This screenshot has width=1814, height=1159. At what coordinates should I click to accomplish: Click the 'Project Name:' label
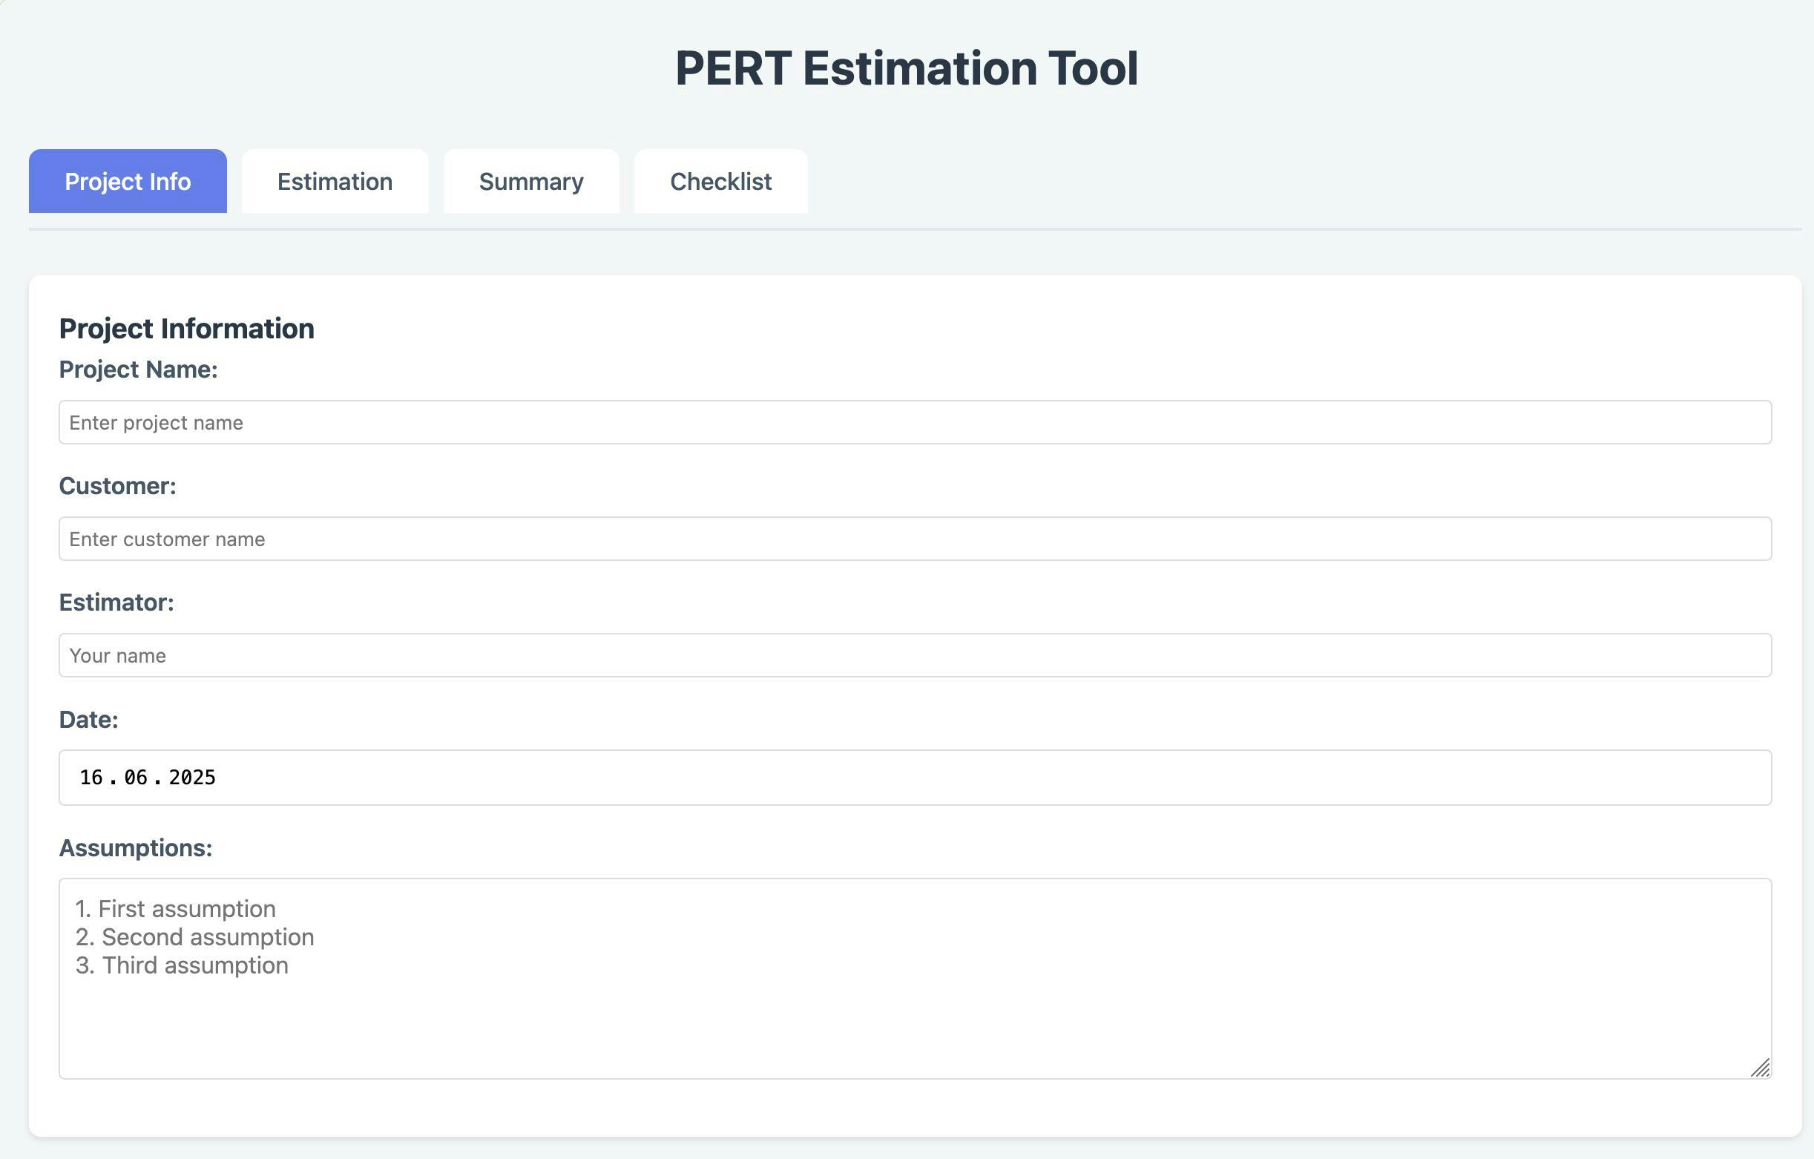point(138,370)
